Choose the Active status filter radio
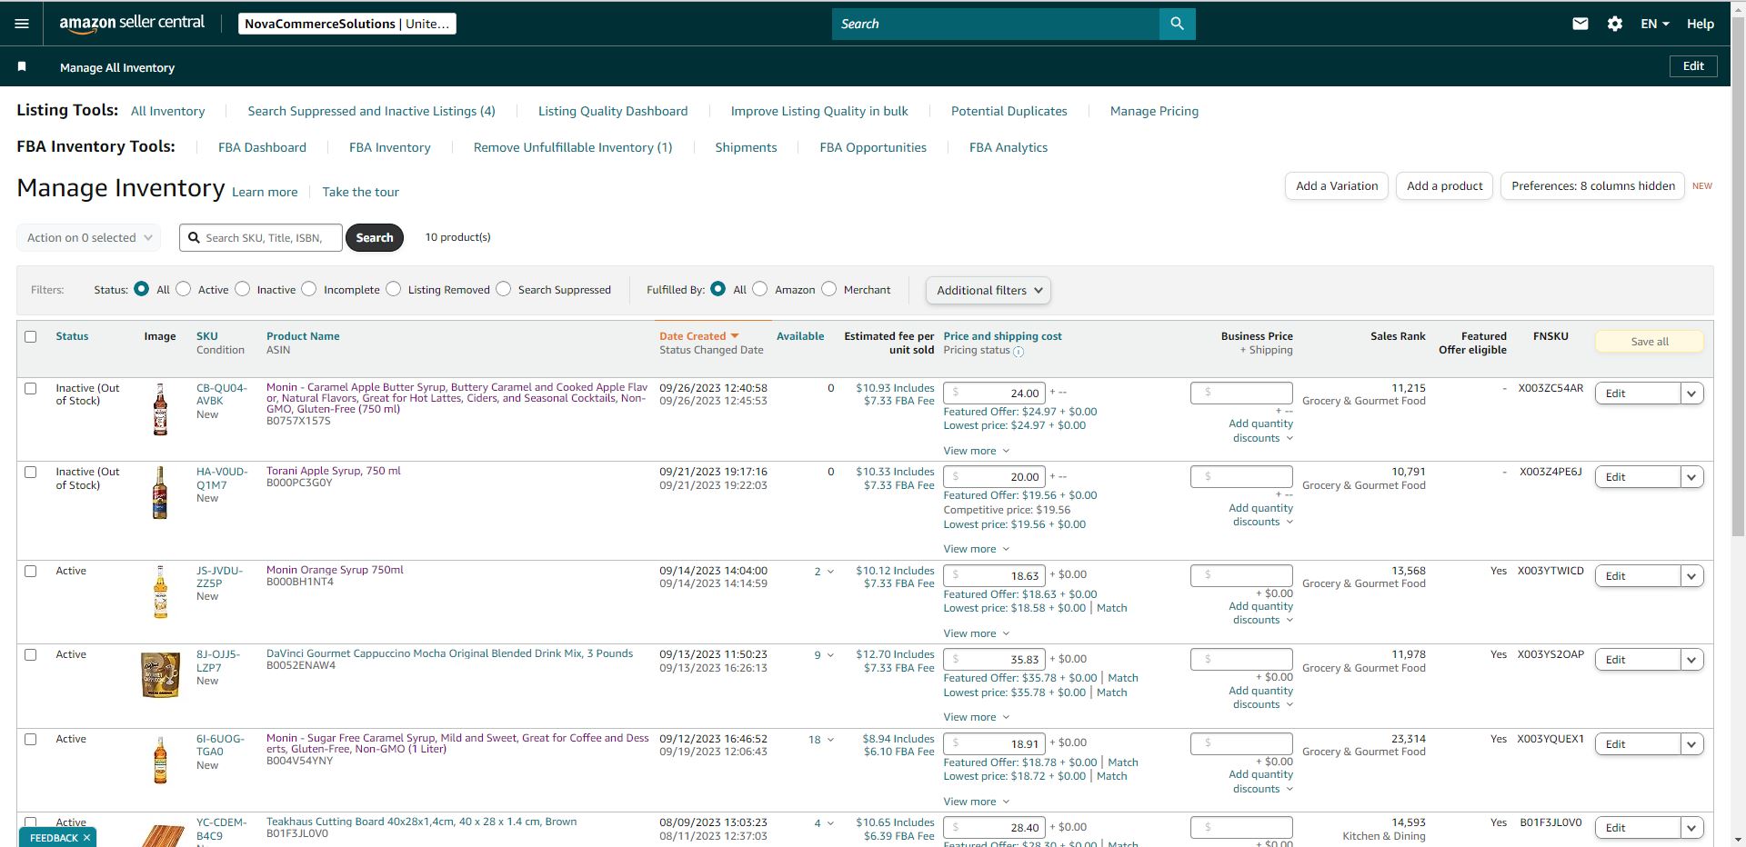The height and width of the screenshot is (847, 1746). point(184,289)
